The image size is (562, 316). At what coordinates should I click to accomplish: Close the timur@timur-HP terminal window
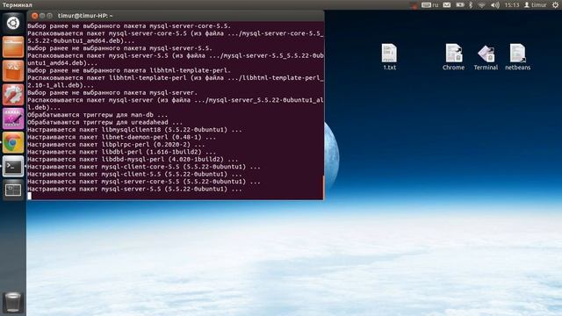point(35,16)
